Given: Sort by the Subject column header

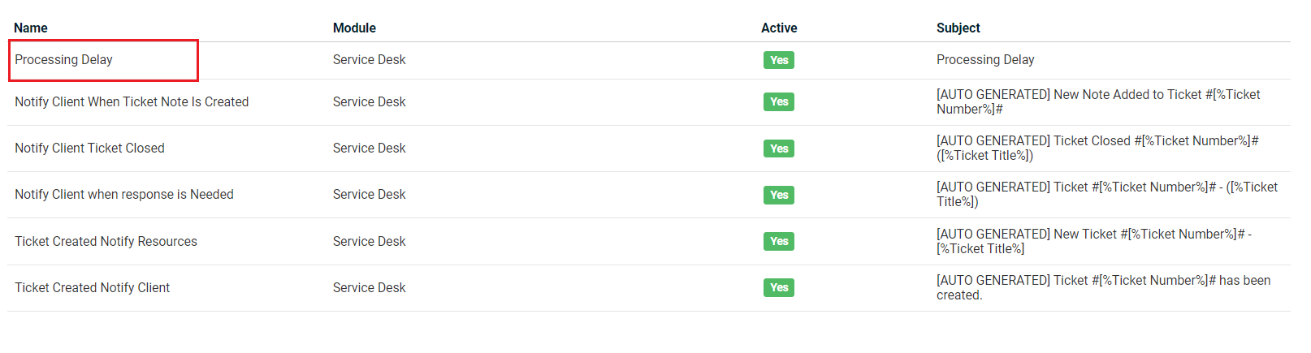Looking at the screenshot, I should click(x=958, y=28).
